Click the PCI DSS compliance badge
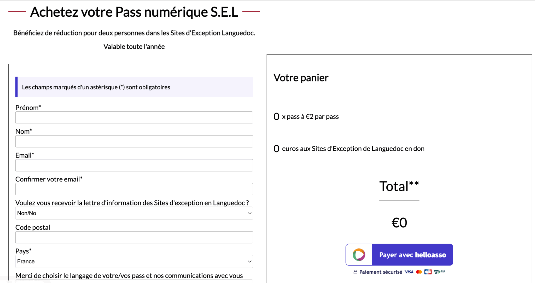Screen dimensions: 535x283 pos(439,272)
